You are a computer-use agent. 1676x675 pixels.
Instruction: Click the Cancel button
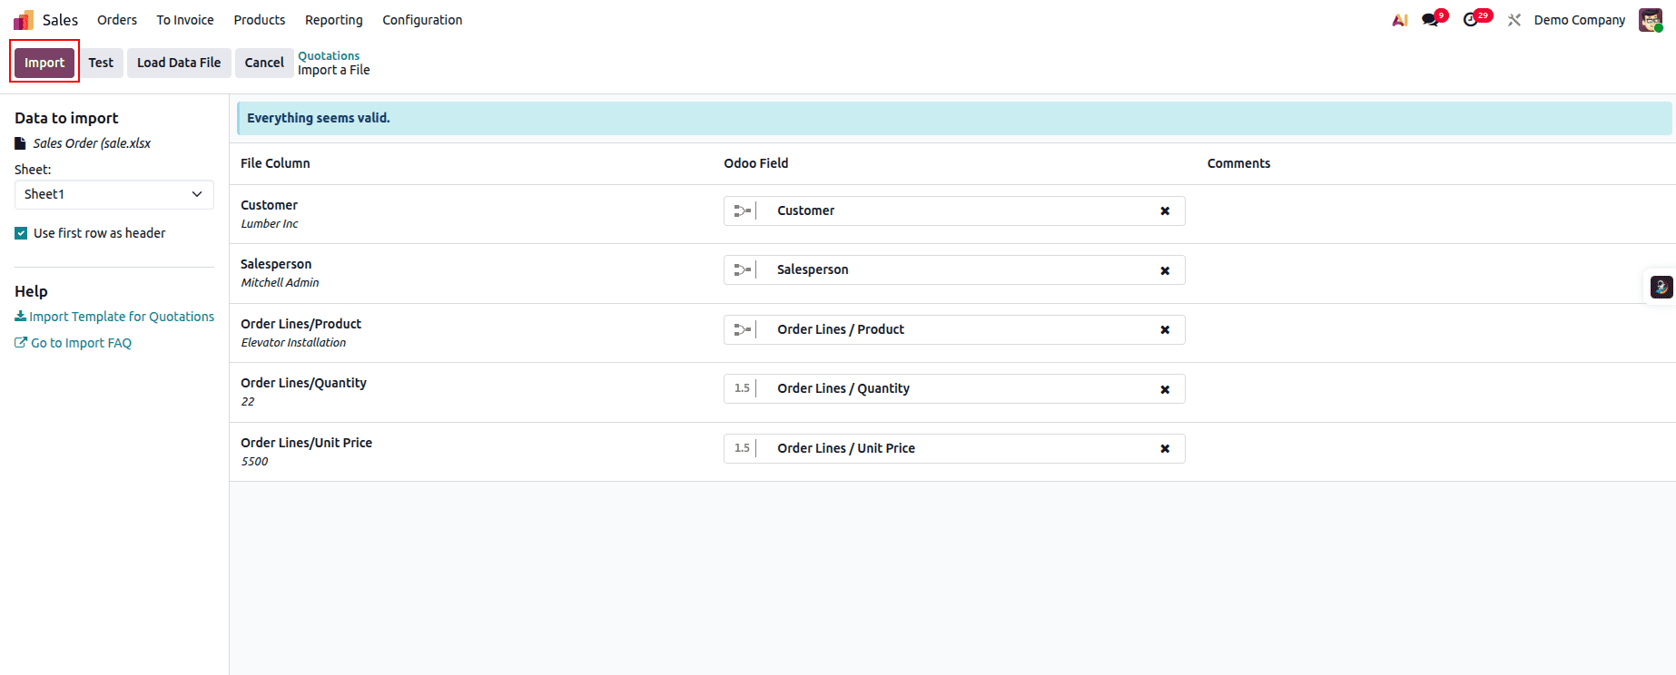pyautogui.click(x=264, y=63)
